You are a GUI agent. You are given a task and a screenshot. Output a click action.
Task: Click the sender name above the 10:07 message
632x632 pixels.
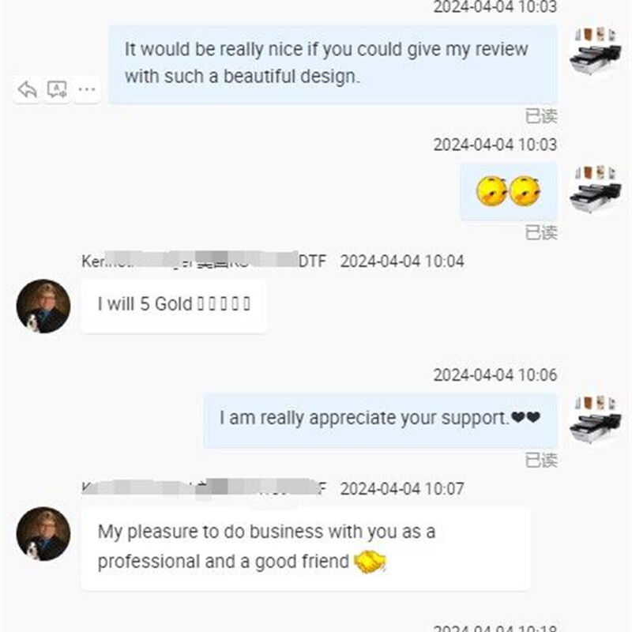click(204, 488)
